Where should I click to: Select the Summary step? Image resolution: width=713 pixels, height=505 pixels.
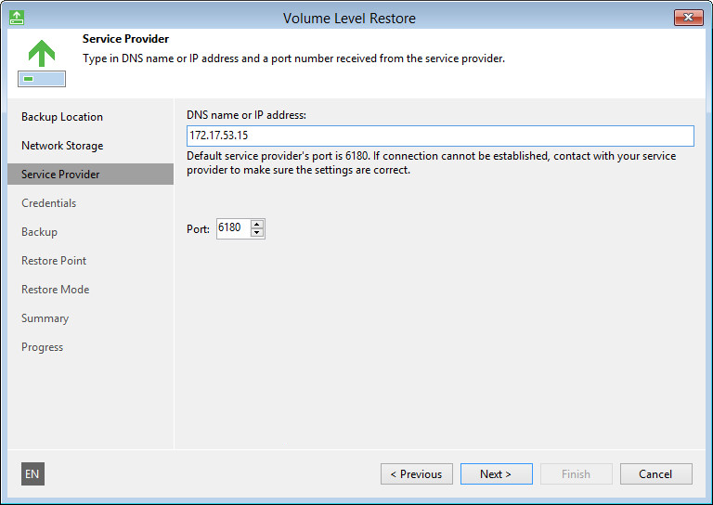click(x=45, y=318)
